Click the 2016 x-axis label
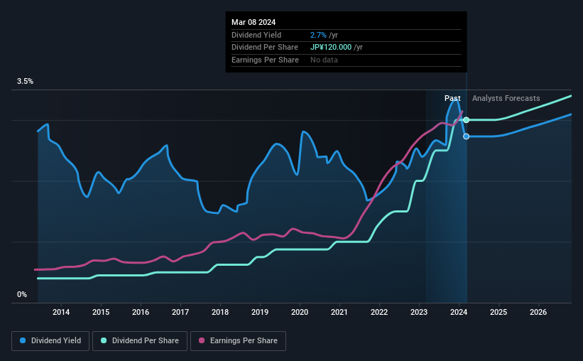The width and height of the screenshot is (583, 361). pos(141,312)
